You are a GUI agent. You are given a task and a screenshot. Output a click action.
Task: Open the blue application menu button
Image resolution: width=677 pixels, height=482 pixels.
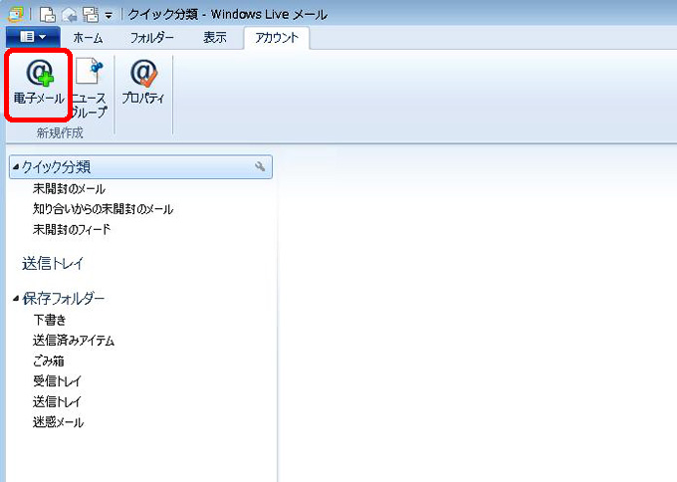[33, 37]
